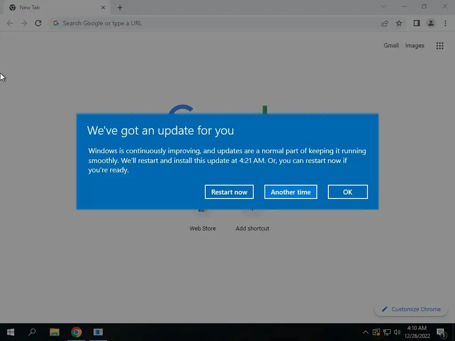Viewport: 455px width, 341px height.
Task: Focus the Chrome address bar
Action: point(215,23)
